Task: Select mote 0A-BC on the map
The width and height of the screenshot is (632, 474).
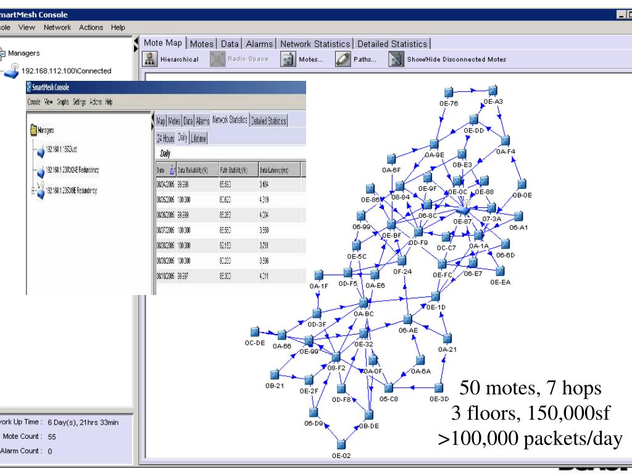Action: [x=364, y=302]
